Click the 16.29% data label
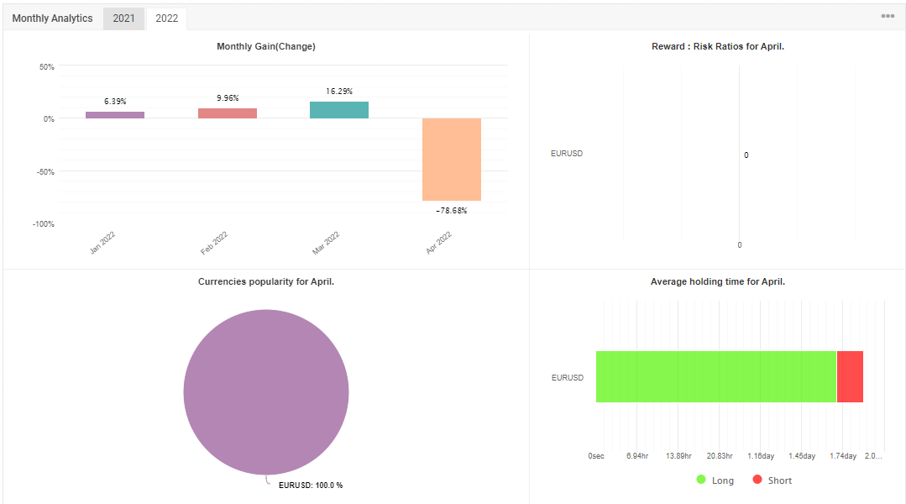The width and height of the screenshot is (906, 504). 339,92
